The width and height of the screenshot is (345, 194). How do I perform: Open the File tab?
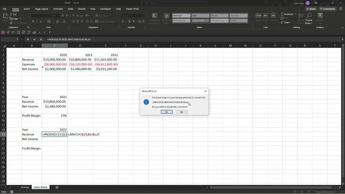[5, 9]
